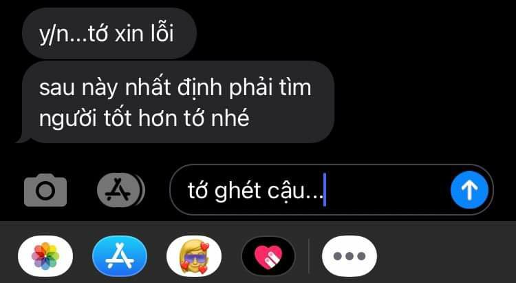This screenshot has width=516, height=283.
Task: Toggle the gray iMessage apps drawer button
Action: click(x=121, y=190)
